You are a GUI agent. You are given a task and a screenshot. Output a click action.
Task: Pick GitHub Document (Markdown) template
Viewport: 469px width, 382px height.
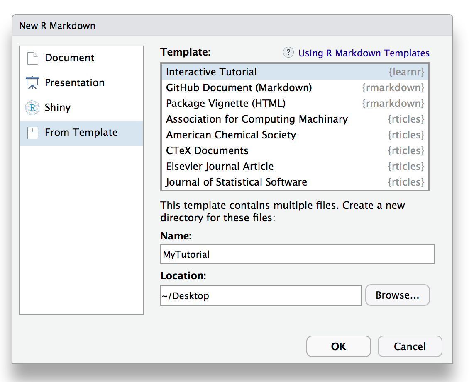[239, 88]
